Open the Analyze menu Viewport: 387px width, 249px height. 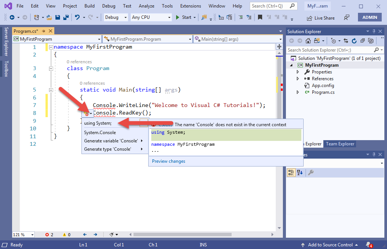(x=146, y=6)
